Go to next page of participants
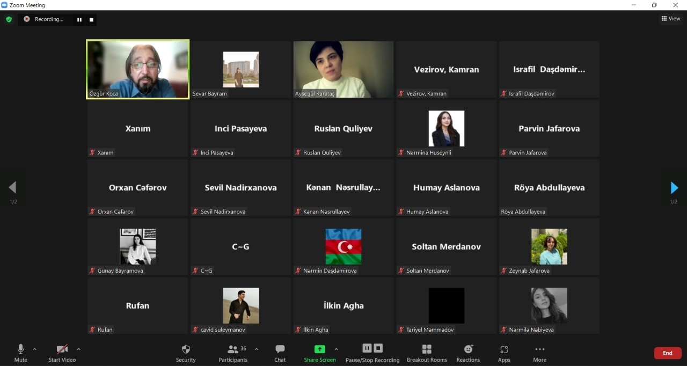The width and height of the screenshot is (687, 366). coord(674,188)
